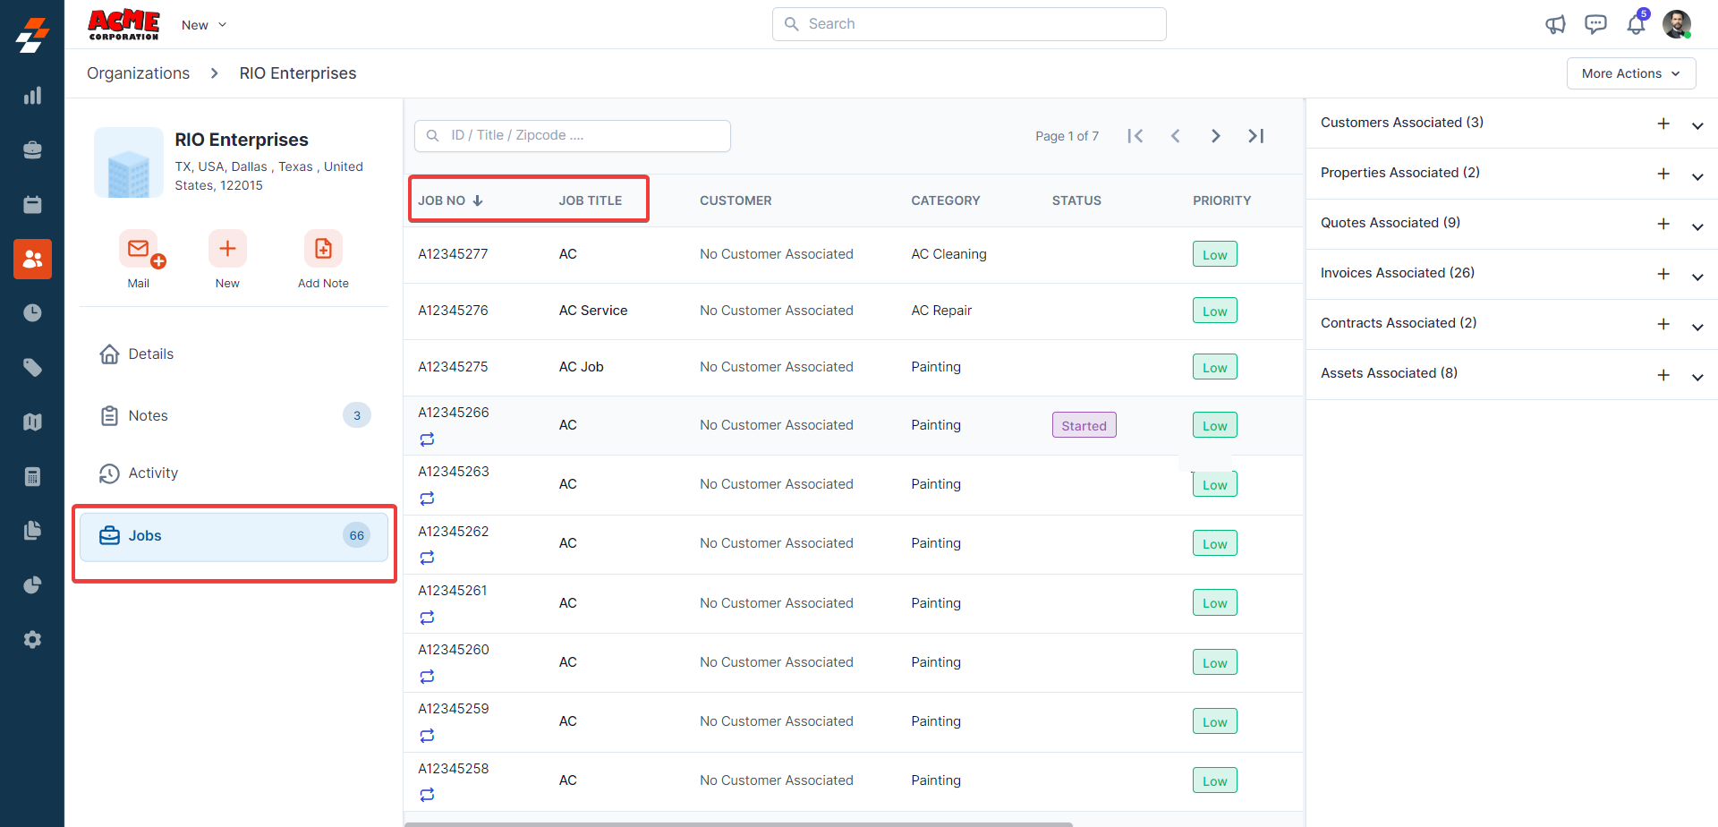This screenshot has width=1718, height=827.
Task: Click recurring icon under job A12345266
Action: [x=427, y=439]
